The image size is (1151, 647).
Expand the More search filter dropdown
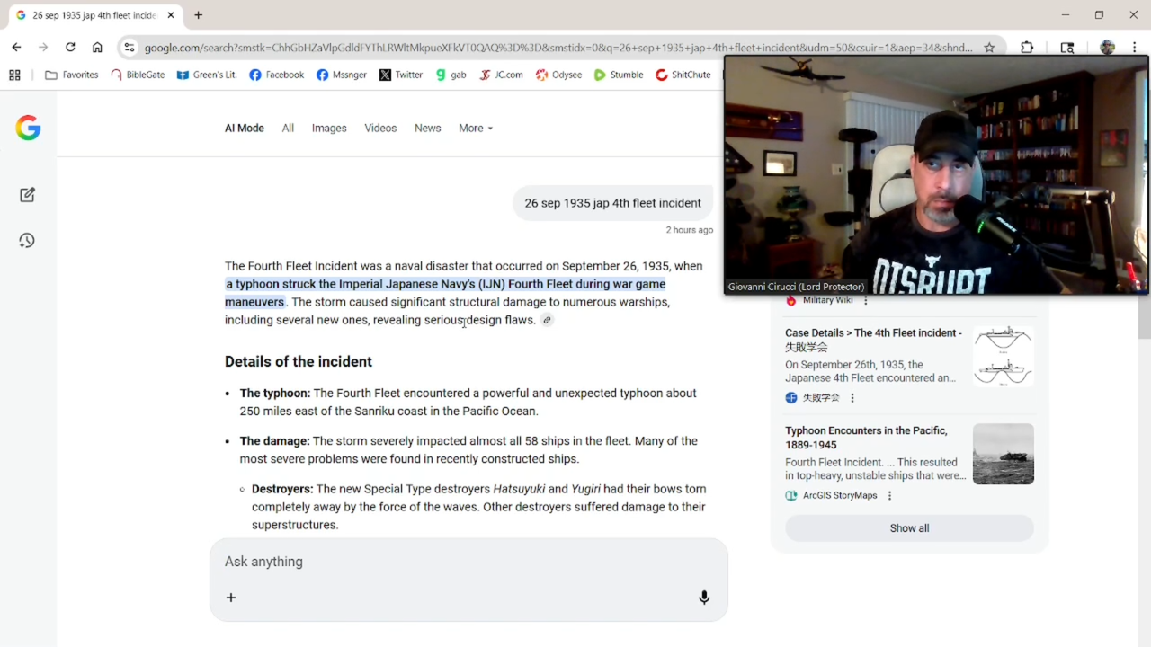[x=476, y=129]
